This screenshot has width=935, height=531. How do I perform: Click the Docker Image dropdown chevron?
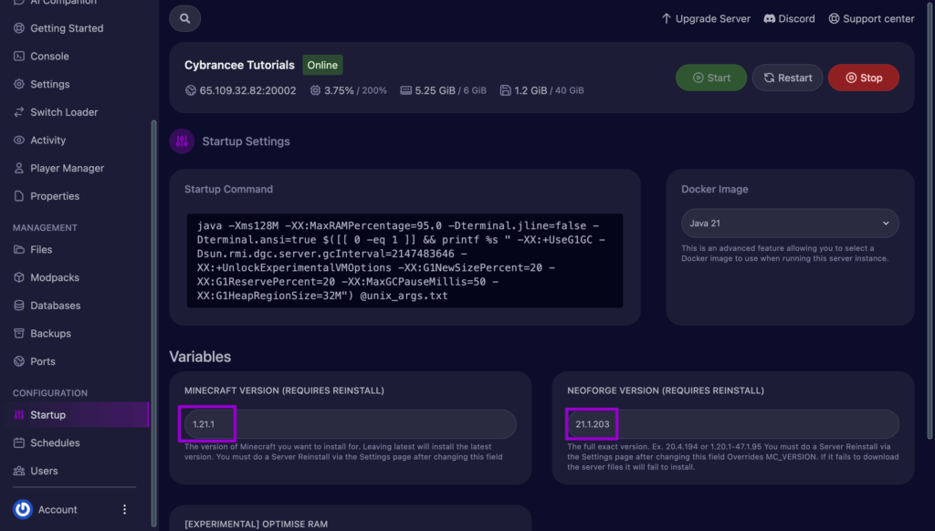(886, 224)
